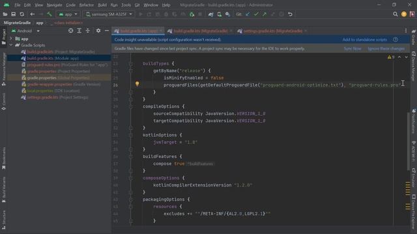Click Add to standalone scripts link
417x234 pixels.
click(x=365, y=40)
